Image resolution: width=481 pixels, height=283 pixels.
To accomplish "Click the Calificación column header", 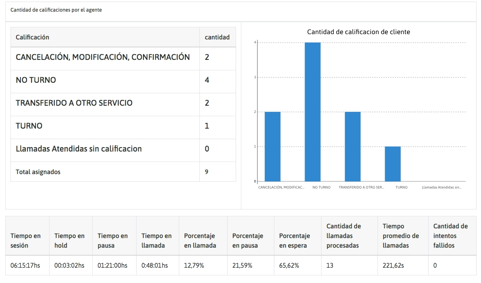I will [32, 37].
